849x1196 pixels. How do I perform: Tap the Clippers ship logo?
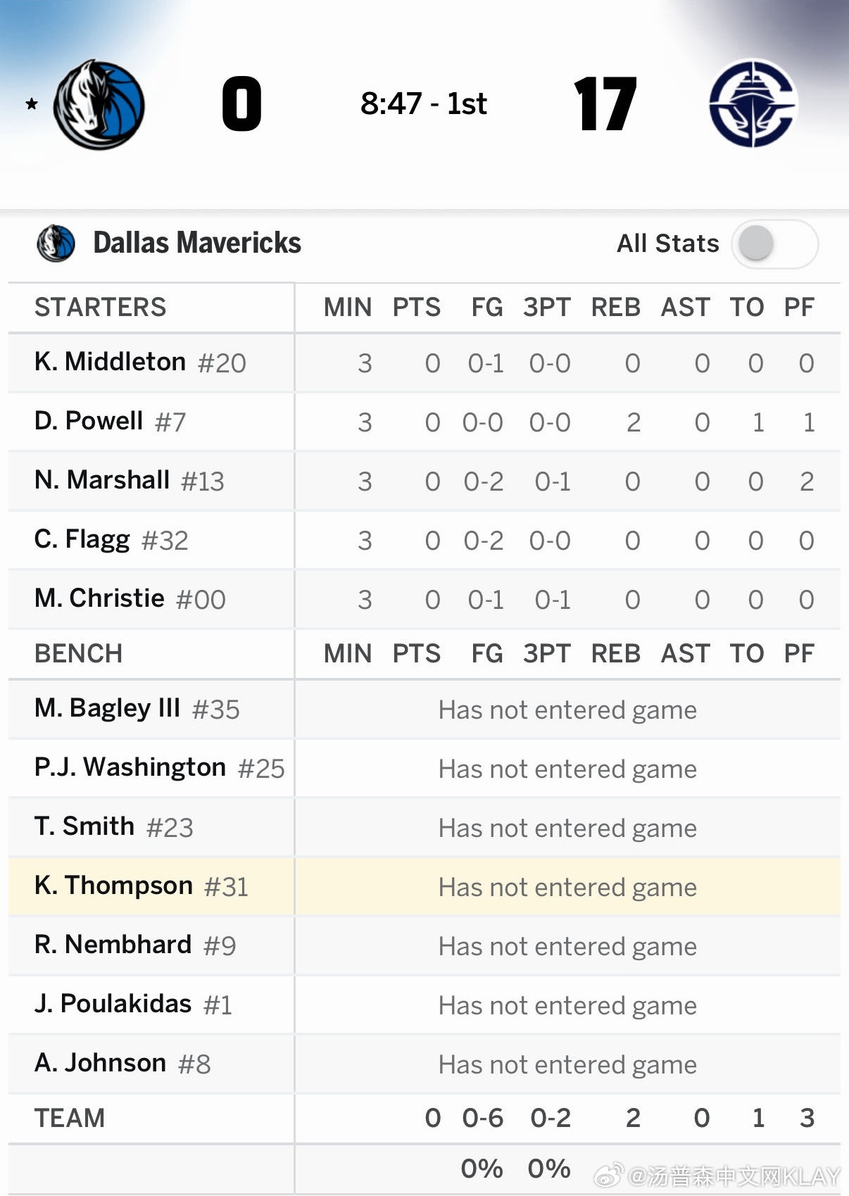tap(752, 103)
